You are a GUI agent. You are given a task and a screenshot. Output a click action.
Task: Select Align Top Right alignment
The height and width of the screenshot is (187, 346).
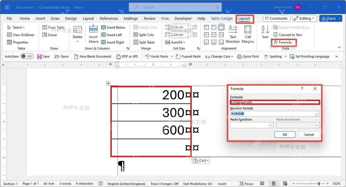(x=221, y=27)
